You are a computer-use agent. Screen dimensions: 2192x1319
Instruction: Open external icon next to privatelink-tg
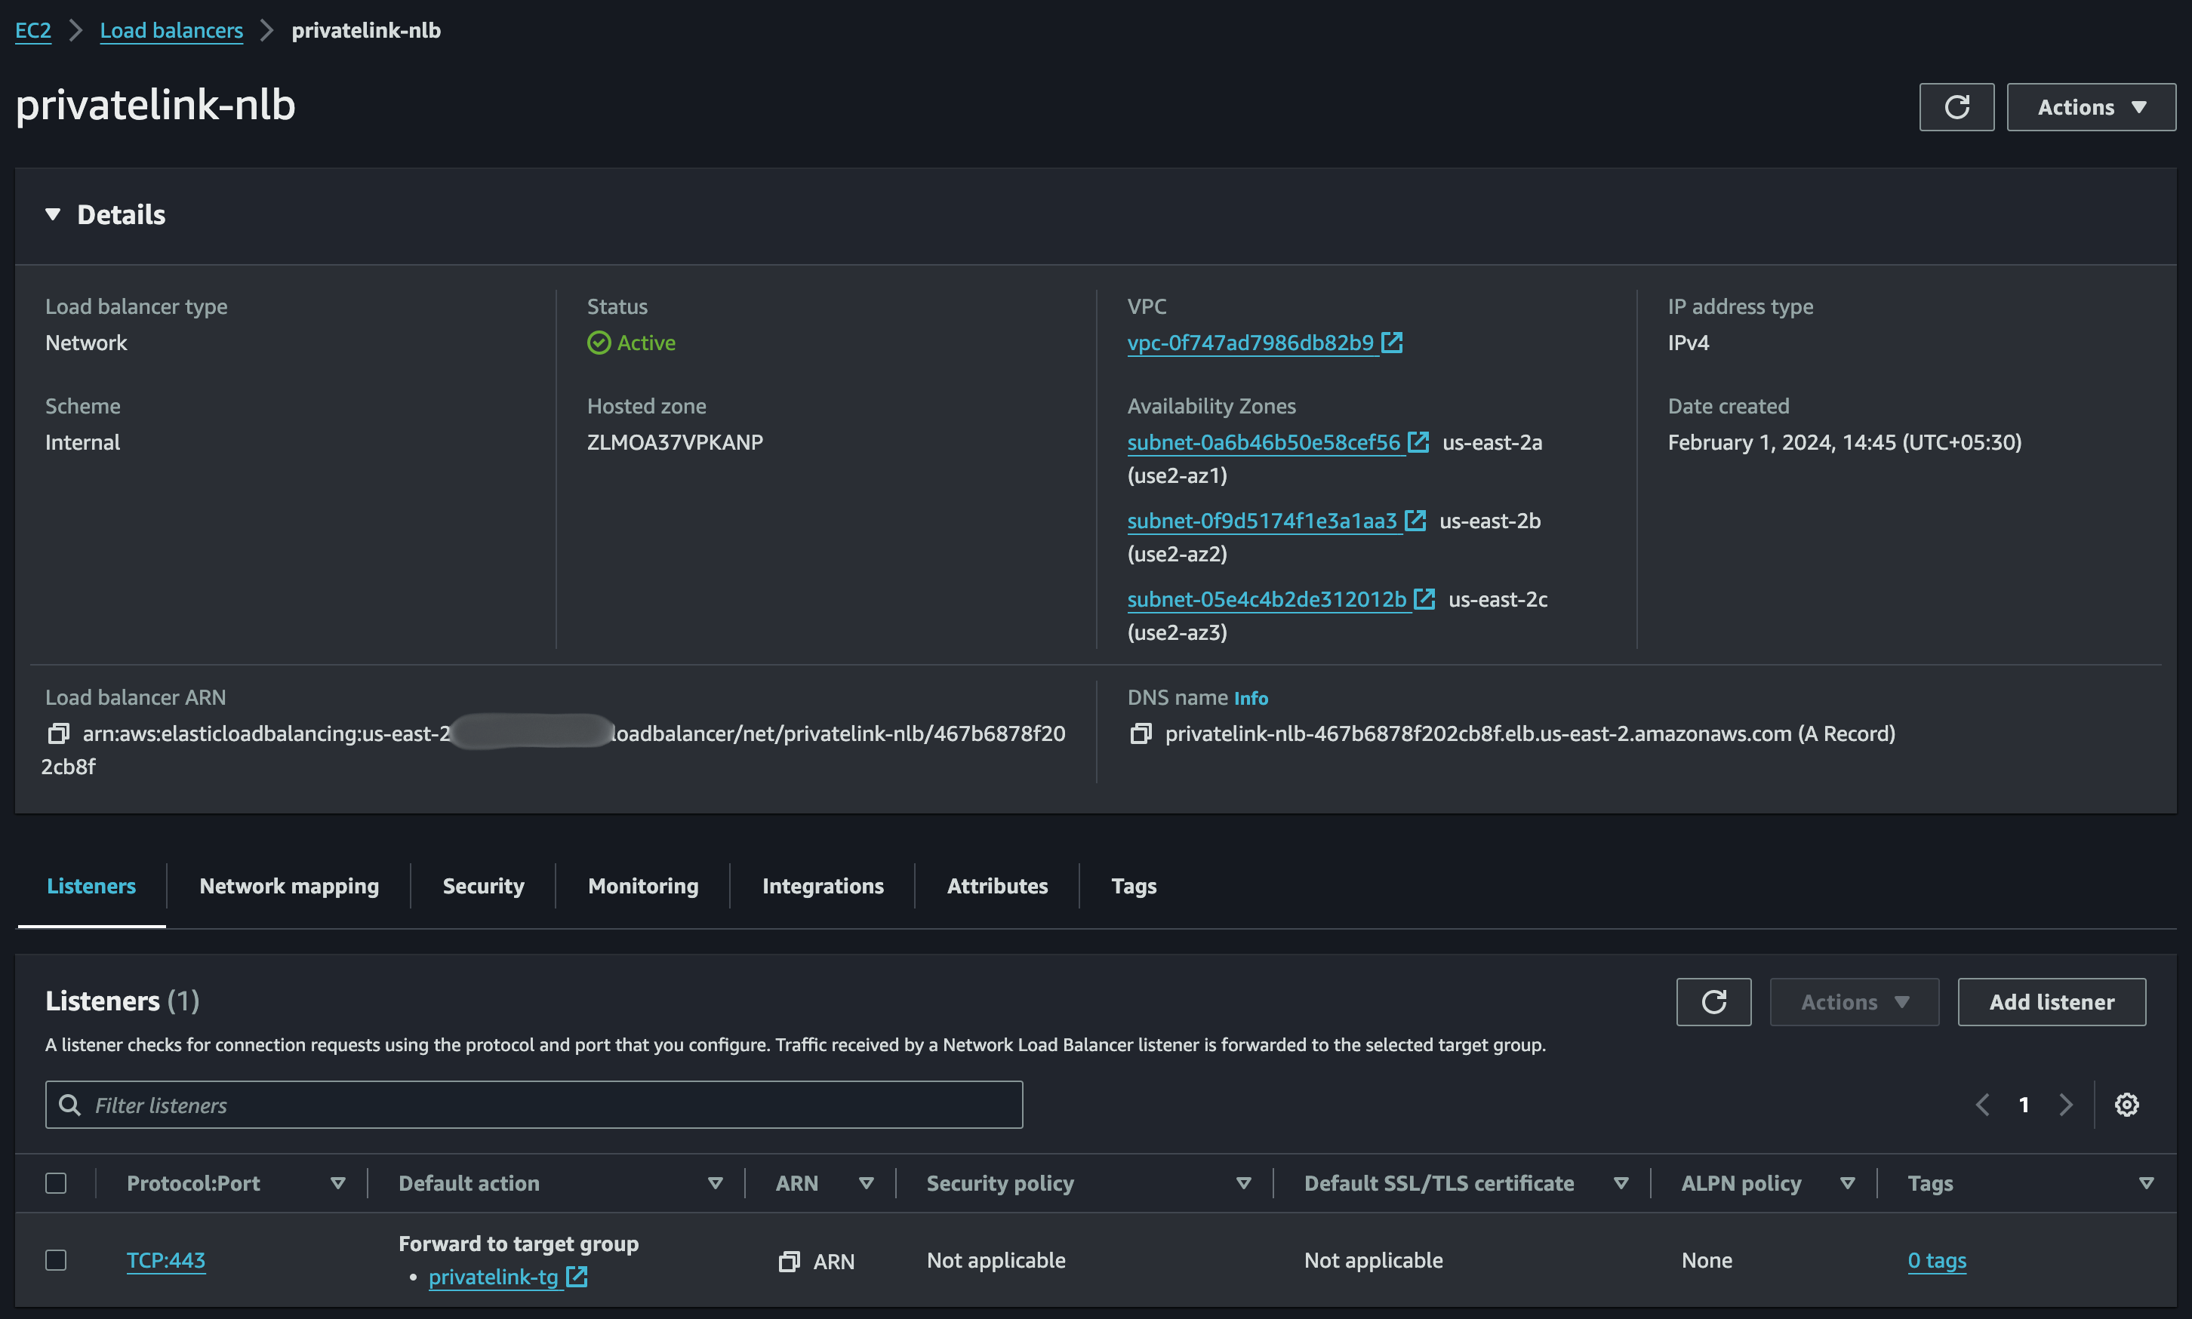[577, 1277]
